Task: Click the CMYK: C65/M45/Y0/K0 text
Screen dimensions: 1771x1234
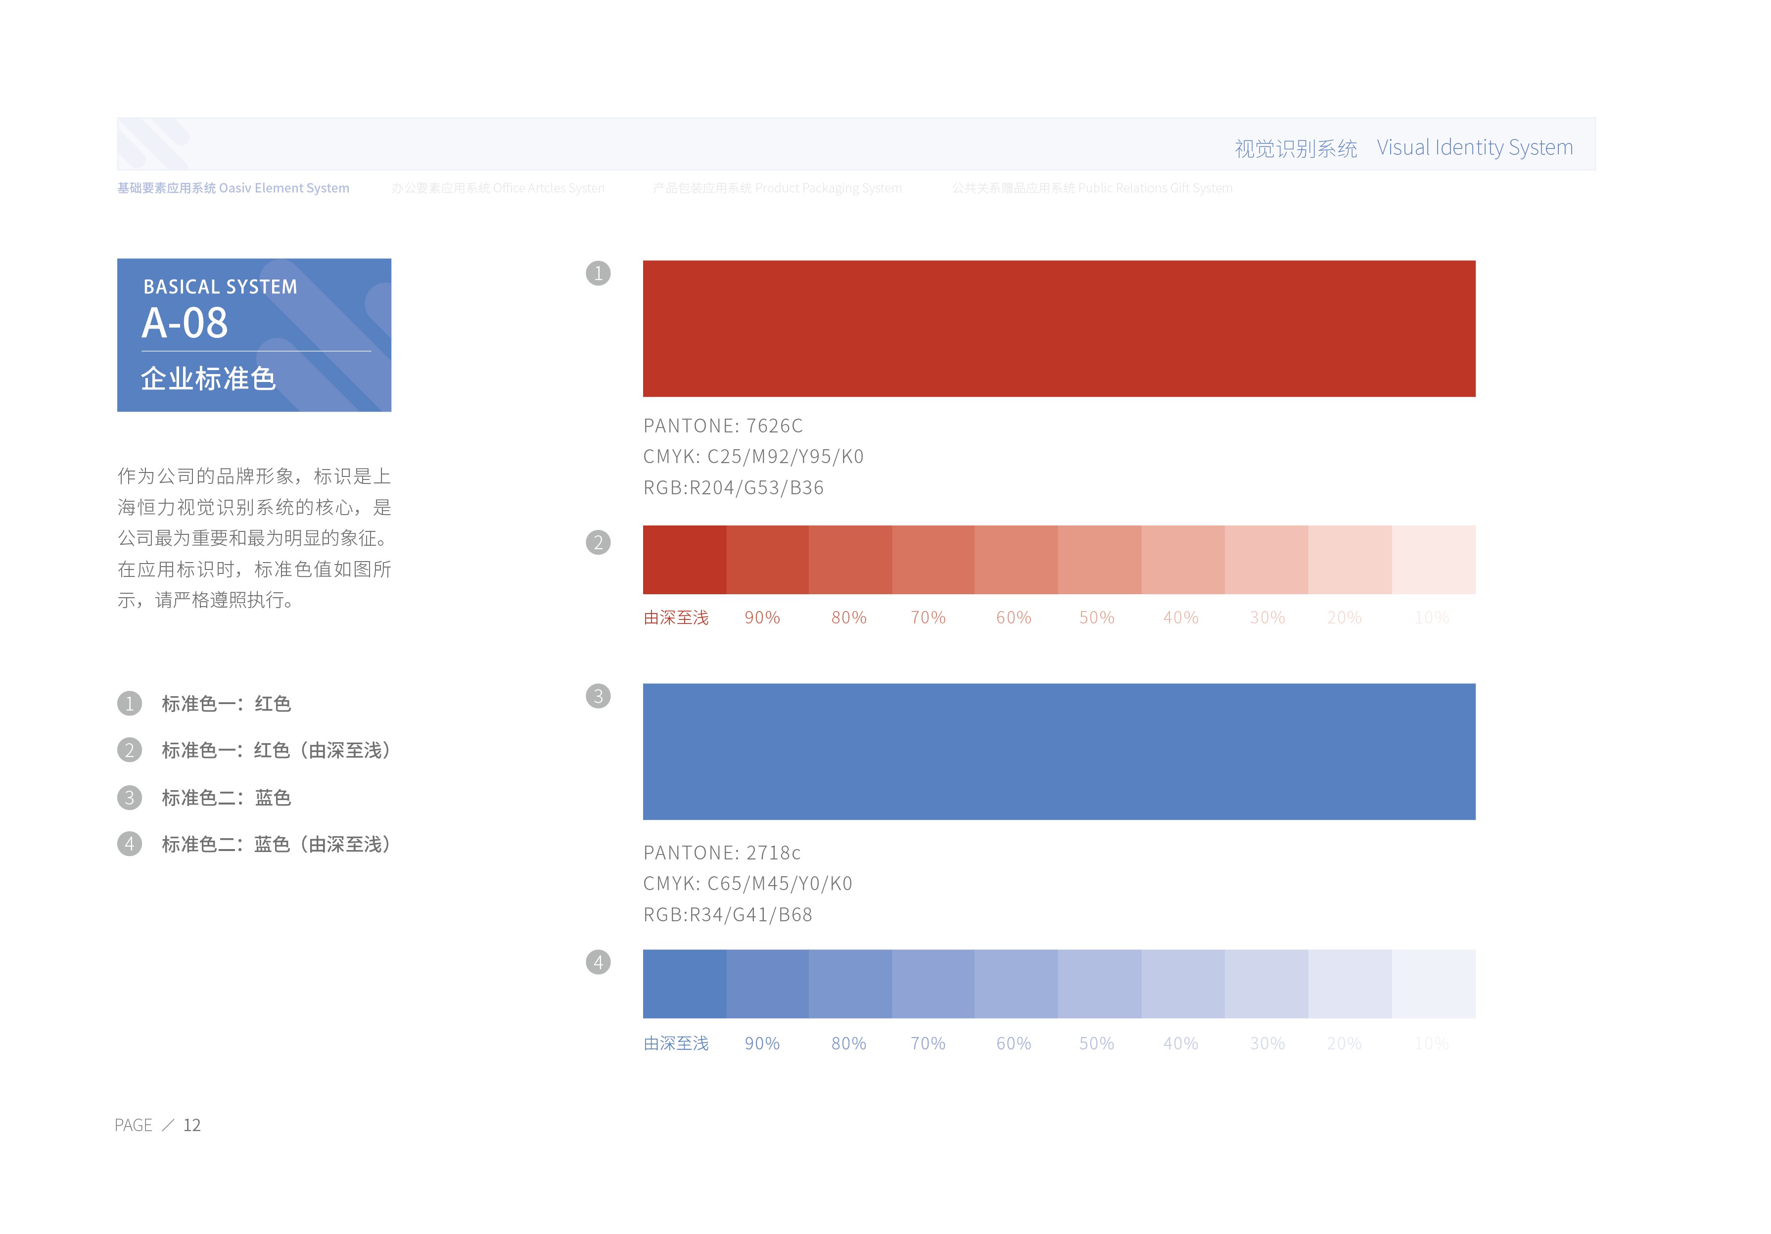Action: coord(748,883)
